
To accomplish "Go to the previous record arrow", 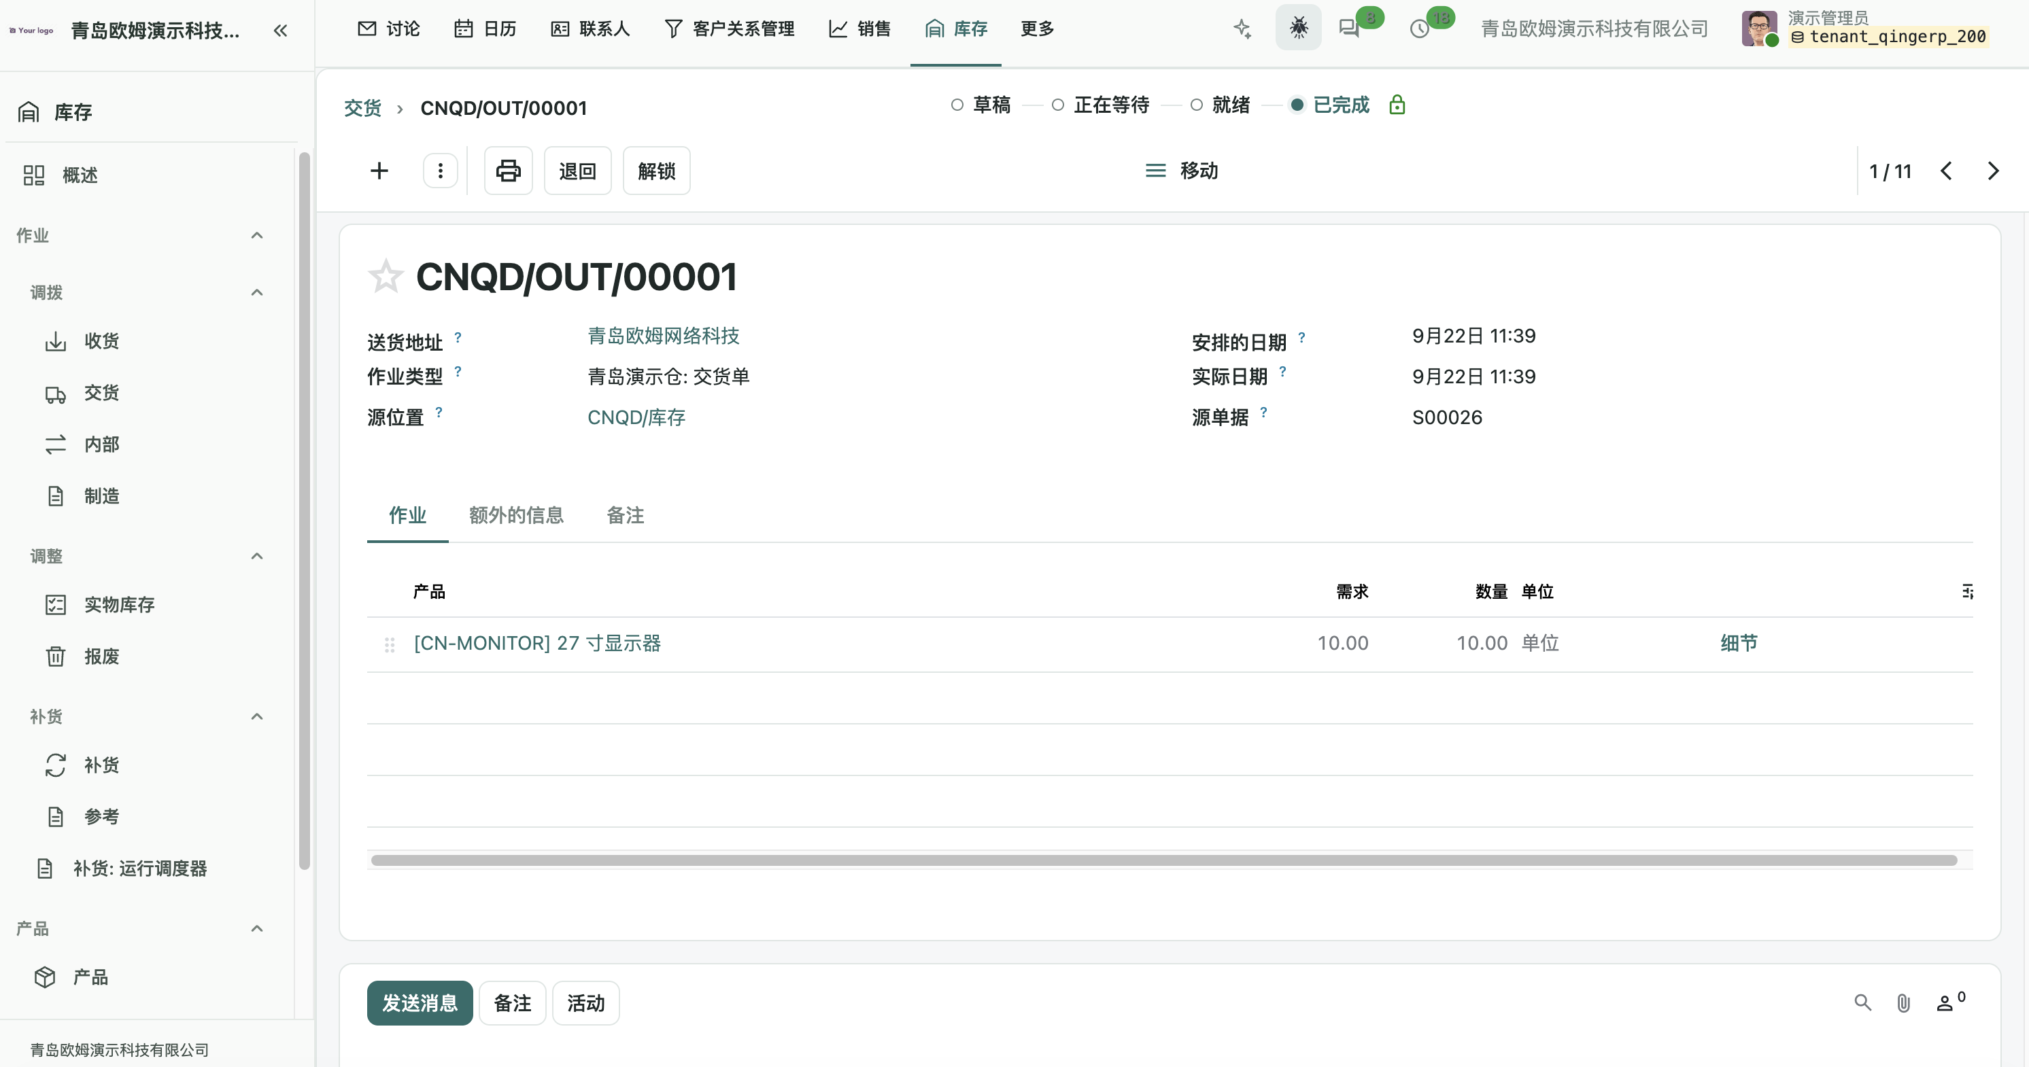I will point(1945,171).
